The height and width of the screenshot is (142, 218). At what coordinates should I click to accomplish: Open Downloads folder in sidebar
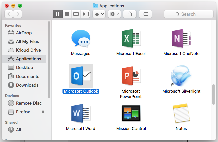click(24, 85)
